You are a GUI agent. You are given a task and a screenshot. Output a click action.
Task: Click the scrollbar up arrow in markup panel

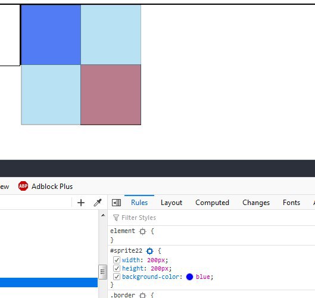point(103,215)
